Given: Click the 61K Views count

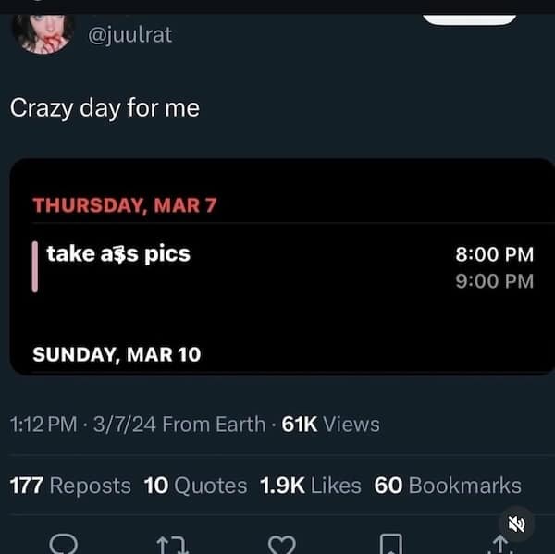Looking at the screenshot, I should coord(330,424).
